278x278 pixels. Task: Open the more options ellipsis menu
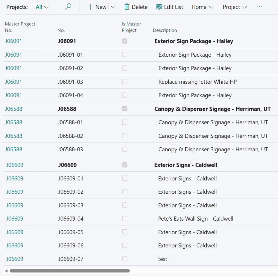(259, 7)
